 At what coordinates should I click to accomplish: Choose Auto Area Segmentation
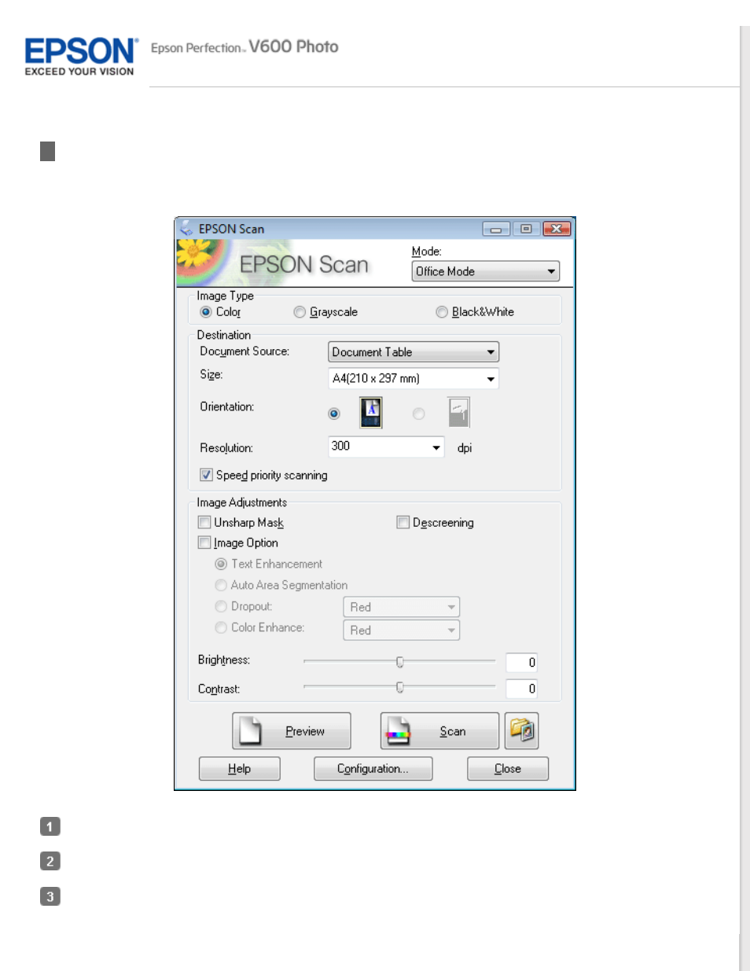[221, 585]
